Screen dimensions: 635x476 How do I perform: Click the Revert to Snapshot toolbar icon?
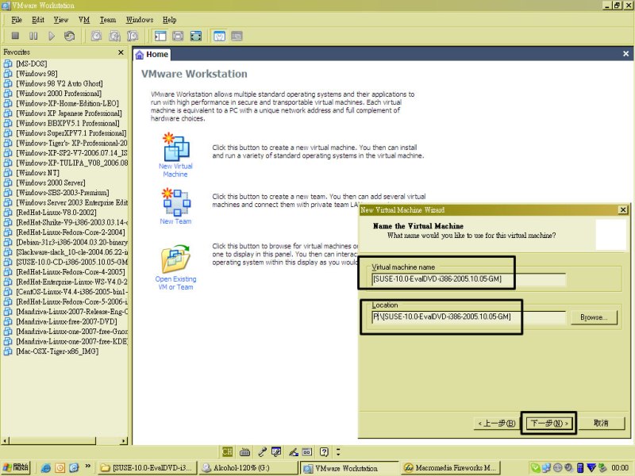point(114,36)
